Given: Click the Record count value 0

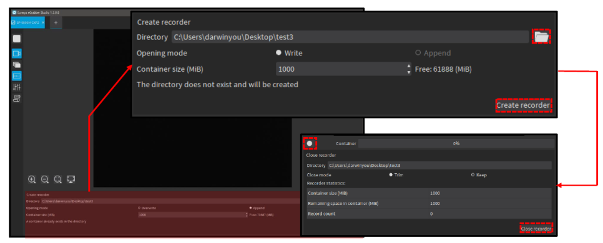Looking at the screenshot, I should pyautogui.click(x=431, y=214).
